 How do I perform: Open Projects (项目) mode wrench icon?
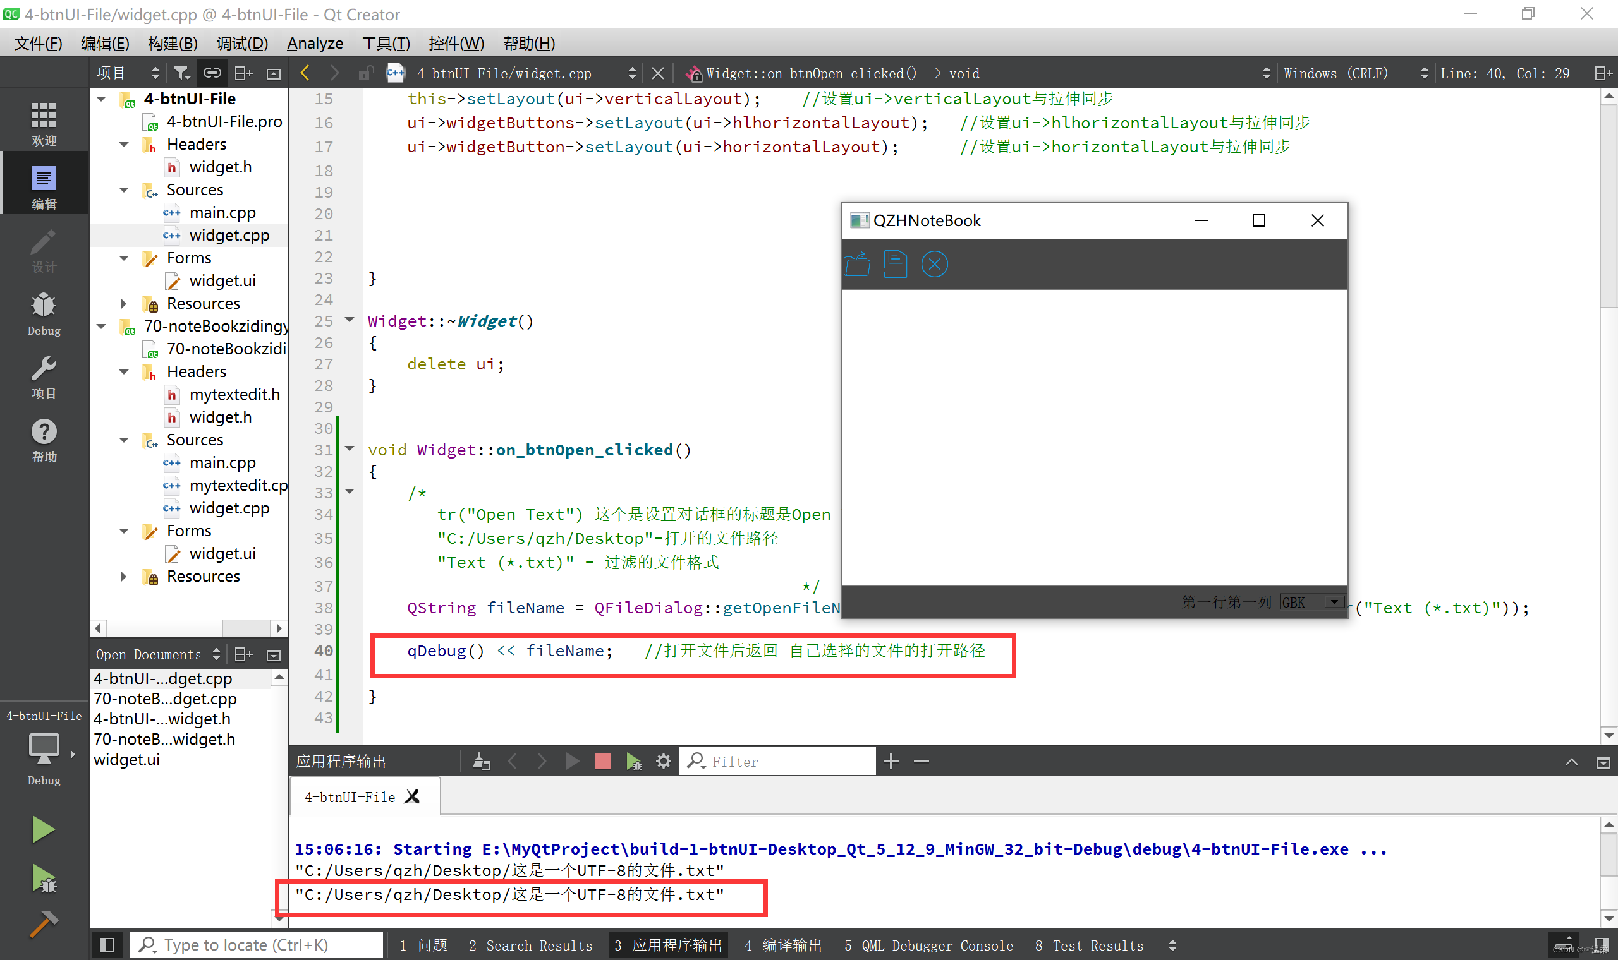pos(44,377)
